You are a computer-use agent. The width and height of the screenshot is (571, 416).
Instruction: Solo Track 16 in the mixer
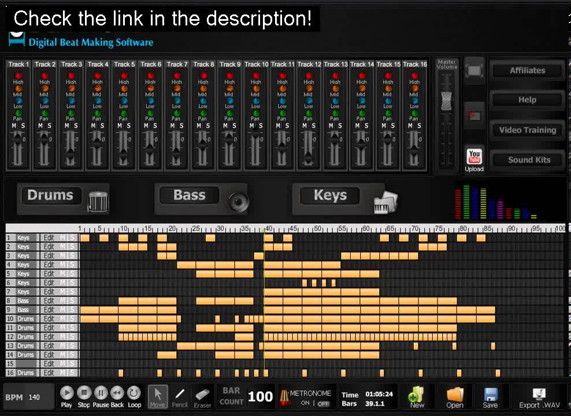point(419,125)
